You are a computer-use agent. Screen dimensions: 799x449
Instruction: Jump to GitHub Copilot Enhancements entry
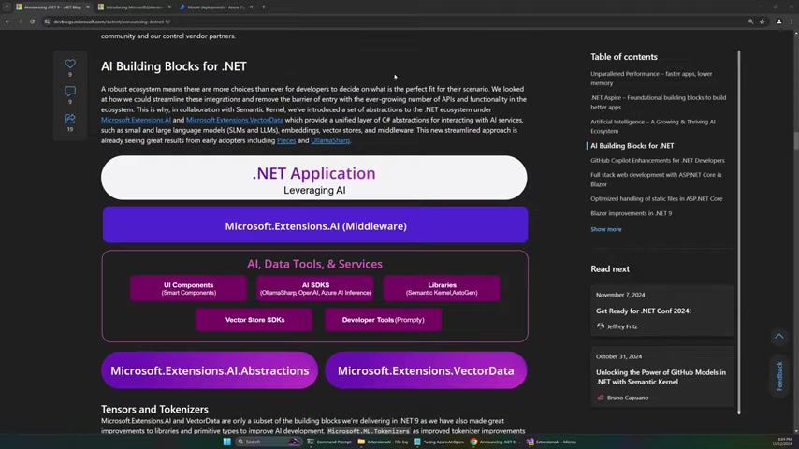(x=658, y=161)
